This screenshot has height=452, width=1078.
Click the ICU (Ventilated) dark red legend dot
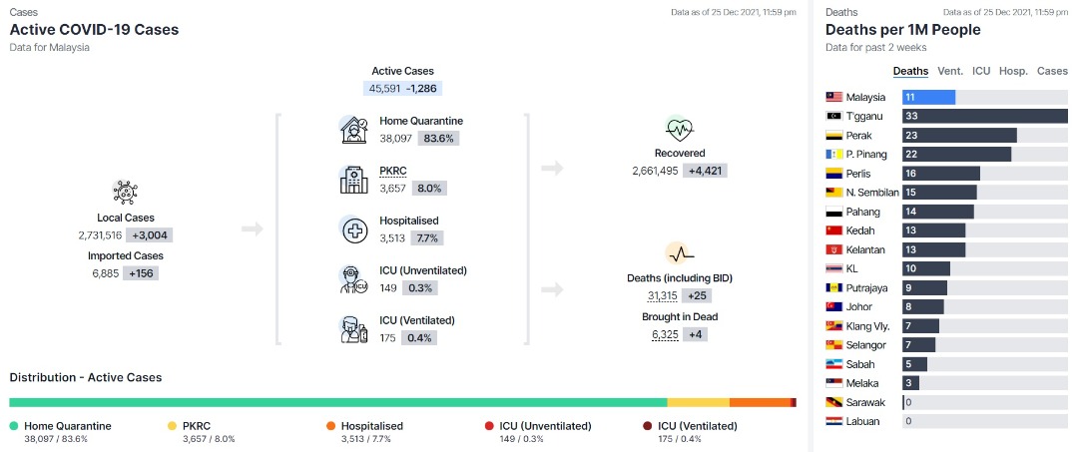pos(648,426)
